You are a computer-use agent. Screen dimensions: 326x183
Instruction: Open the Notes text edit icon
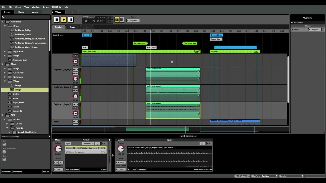pos(4,159)
